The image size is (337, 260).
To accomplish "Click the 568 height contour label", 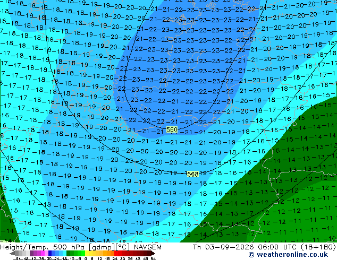I will [x=192, y=174].
